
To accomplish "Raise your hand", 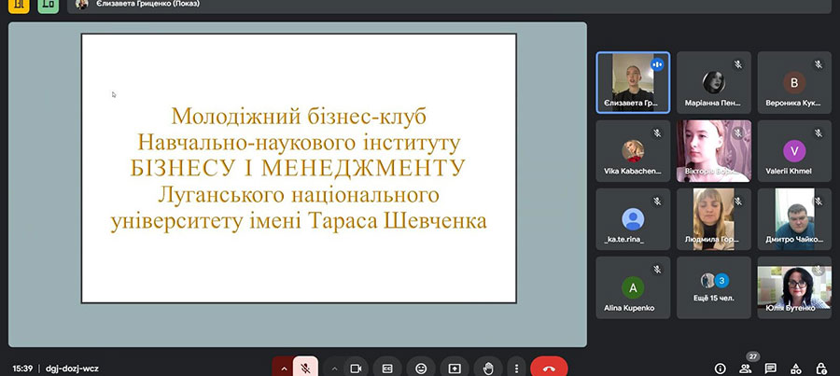I will (488, 368).
